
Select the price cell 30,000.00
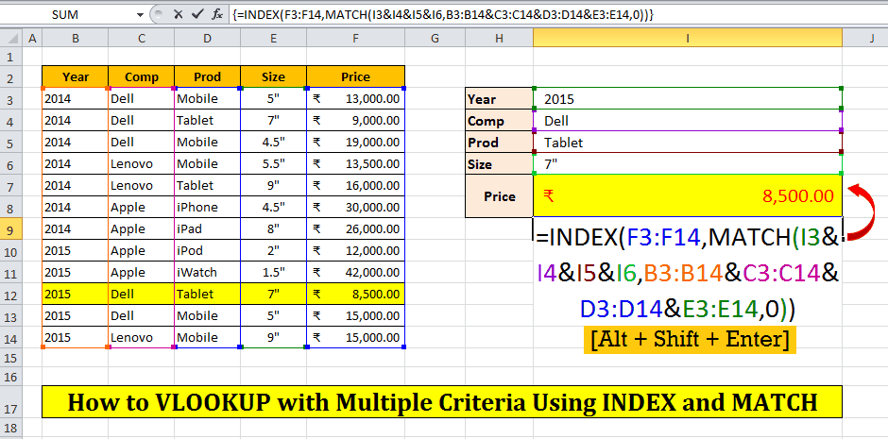355,207
